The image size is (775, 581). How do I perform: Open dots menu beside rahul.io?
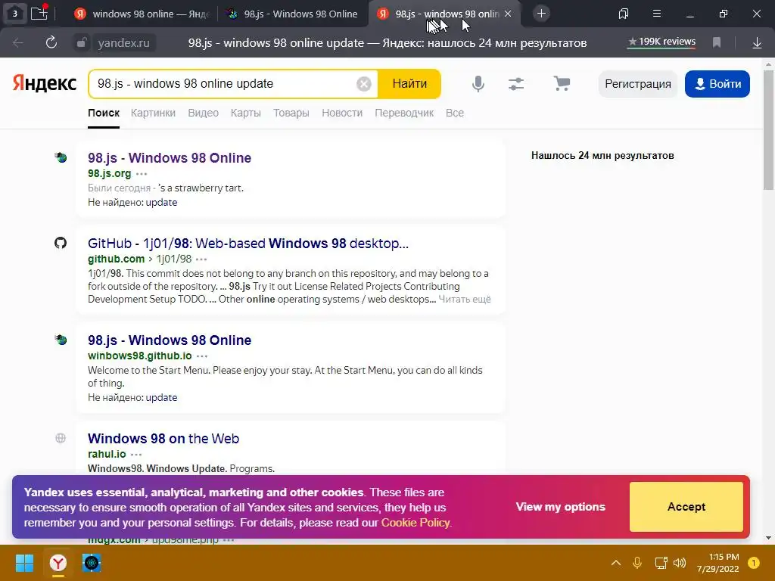coord(136,455)
